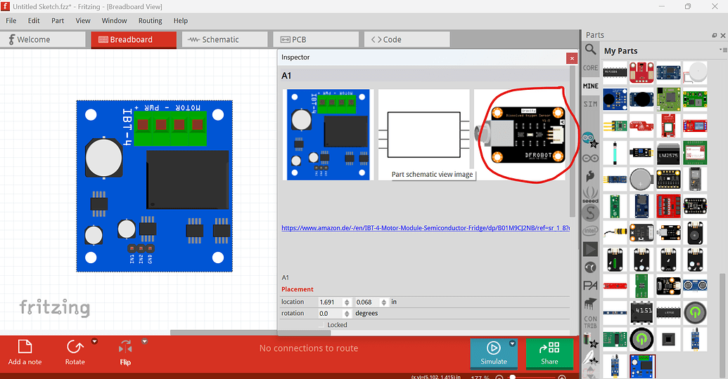Viewport: 728px width, 379px height.
Task: Adjust the location X value stepper
Action: [346, 302]
